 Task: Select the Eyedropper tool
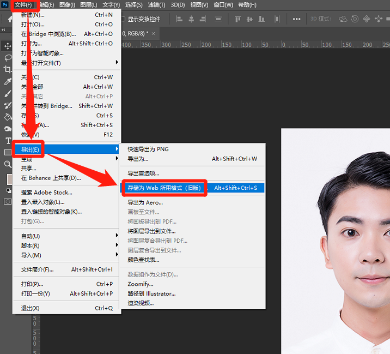[x=8, y=81]
